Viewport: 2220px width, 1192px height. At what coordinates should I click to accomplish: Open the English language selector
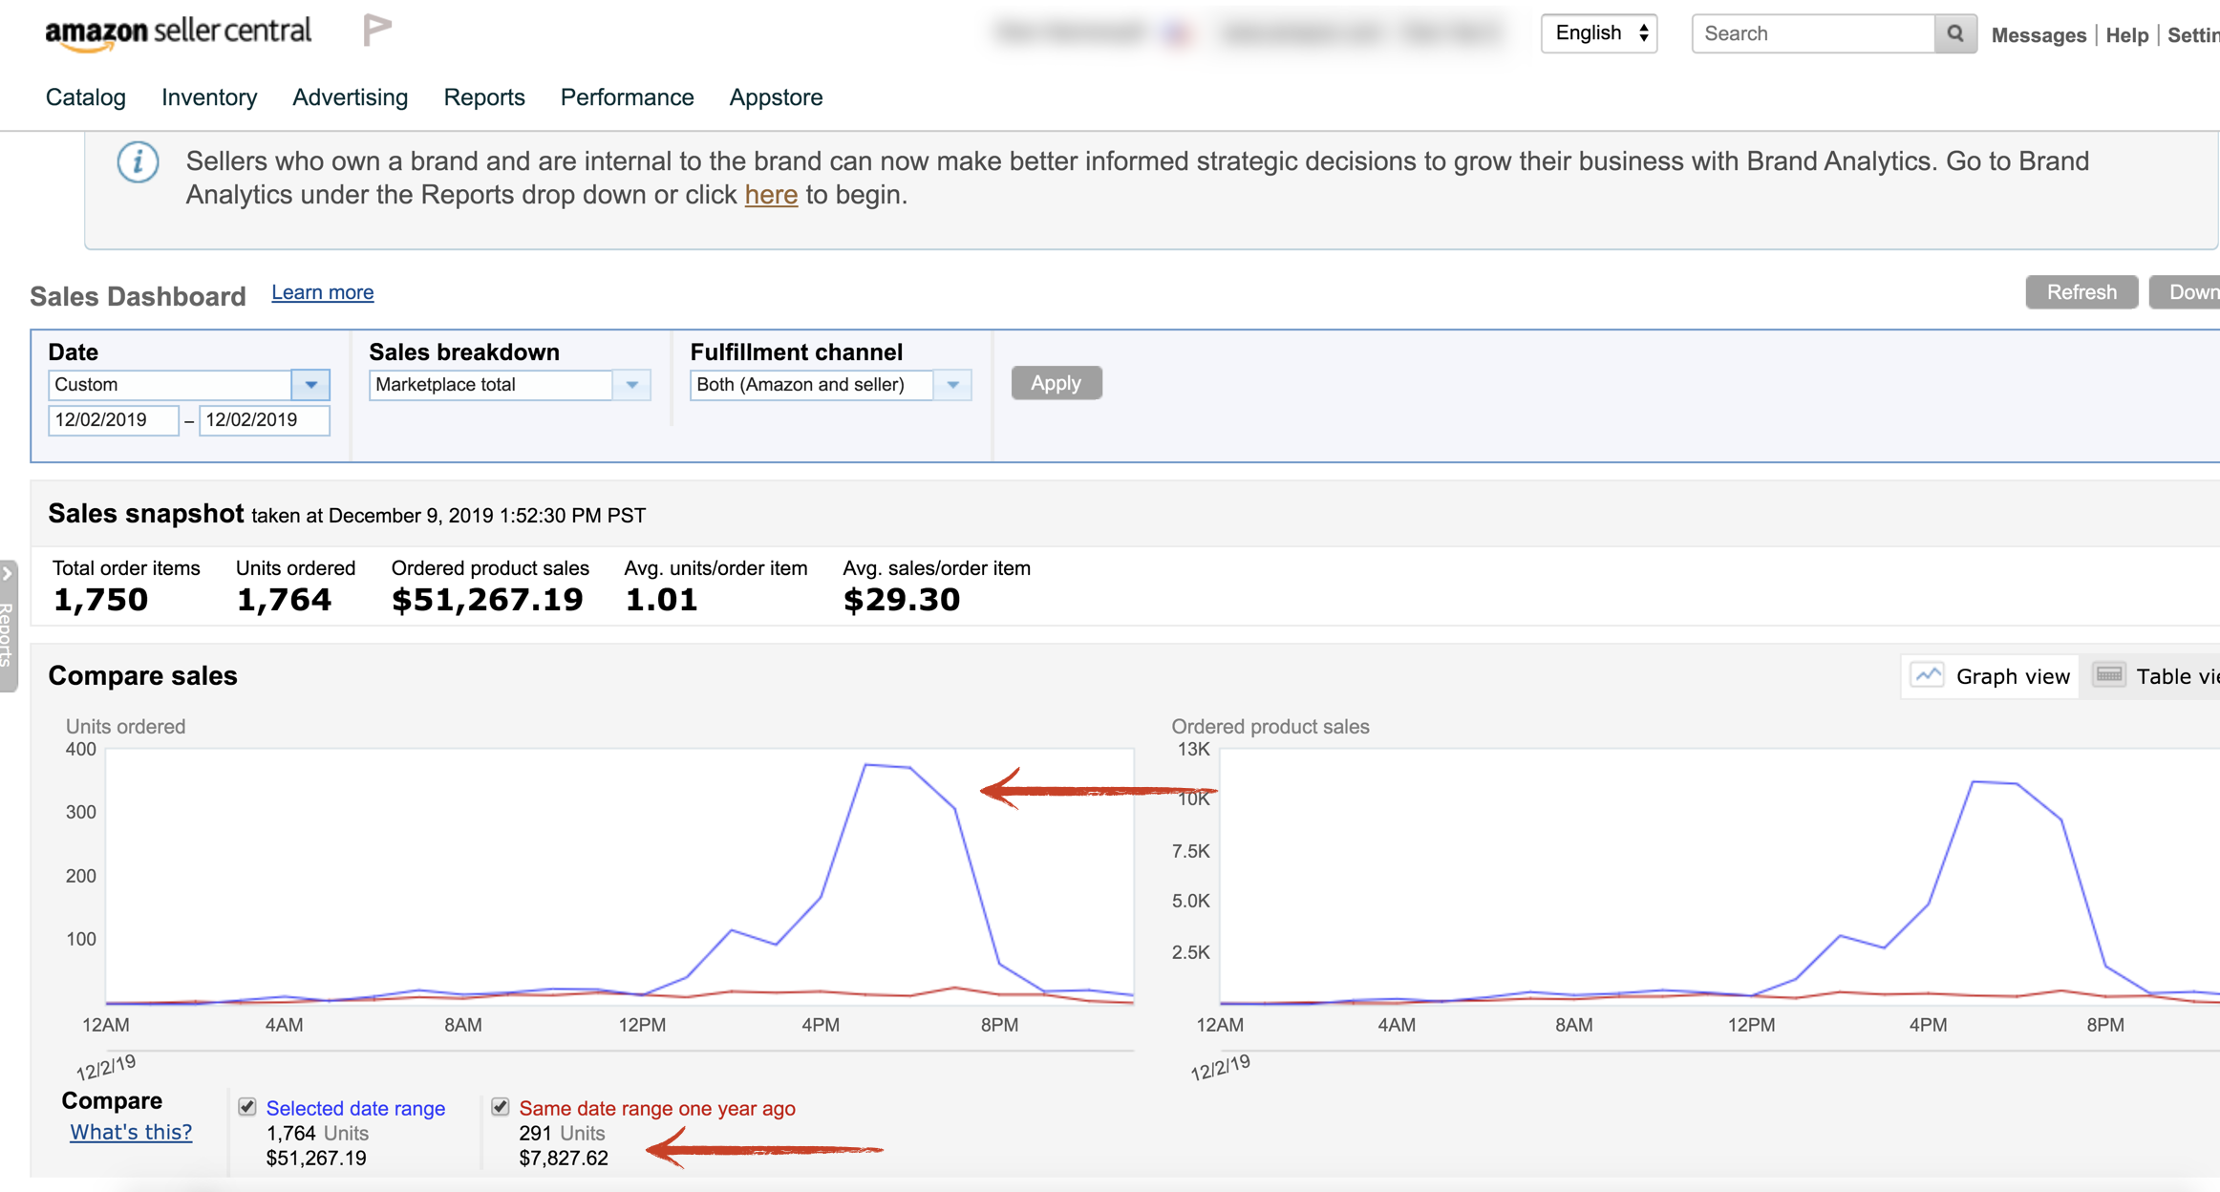1599,33
